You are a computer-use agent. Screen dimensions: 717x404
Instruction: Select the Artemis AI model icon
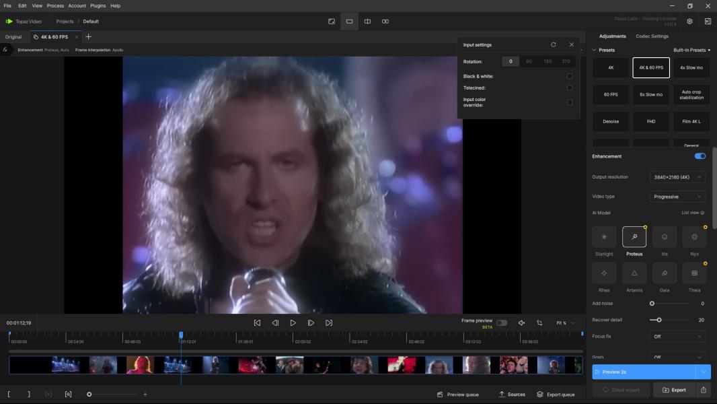tap(634, 273)
